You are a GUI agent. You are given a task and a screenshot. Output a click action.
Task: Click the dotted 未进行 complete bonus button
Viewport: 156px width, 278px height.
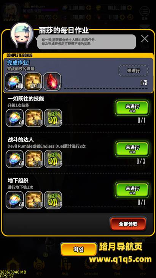tap(133, 70)
